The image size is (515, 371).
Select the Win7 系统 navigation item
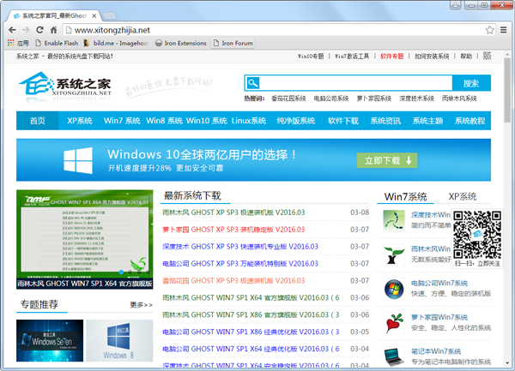pos(122,121)
